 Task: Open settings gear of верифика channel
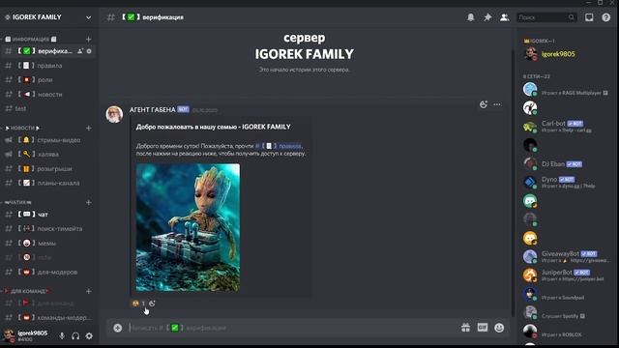point(89,51)
